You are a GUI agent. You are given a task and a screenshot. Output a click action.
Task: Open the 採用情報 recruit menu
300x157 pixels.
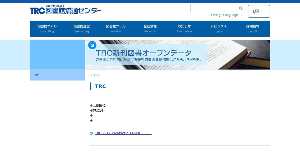[x=253, y=29]
